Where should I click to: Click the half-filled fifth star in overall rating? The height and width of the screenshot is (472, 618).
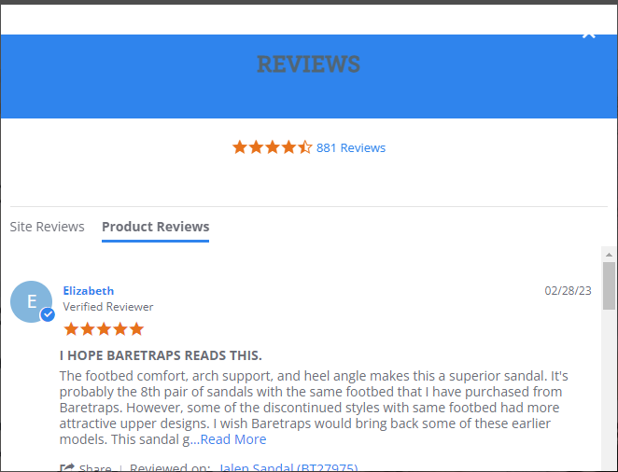click(305, 147)
